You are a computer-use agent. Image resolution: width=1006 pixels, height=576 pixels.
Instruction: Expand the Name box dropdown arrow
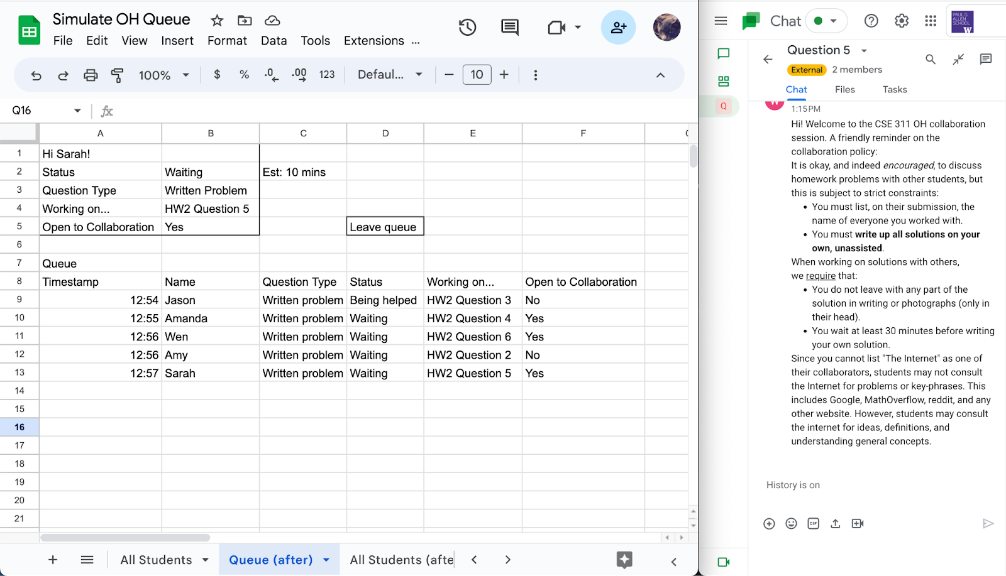tap(77, 111)
